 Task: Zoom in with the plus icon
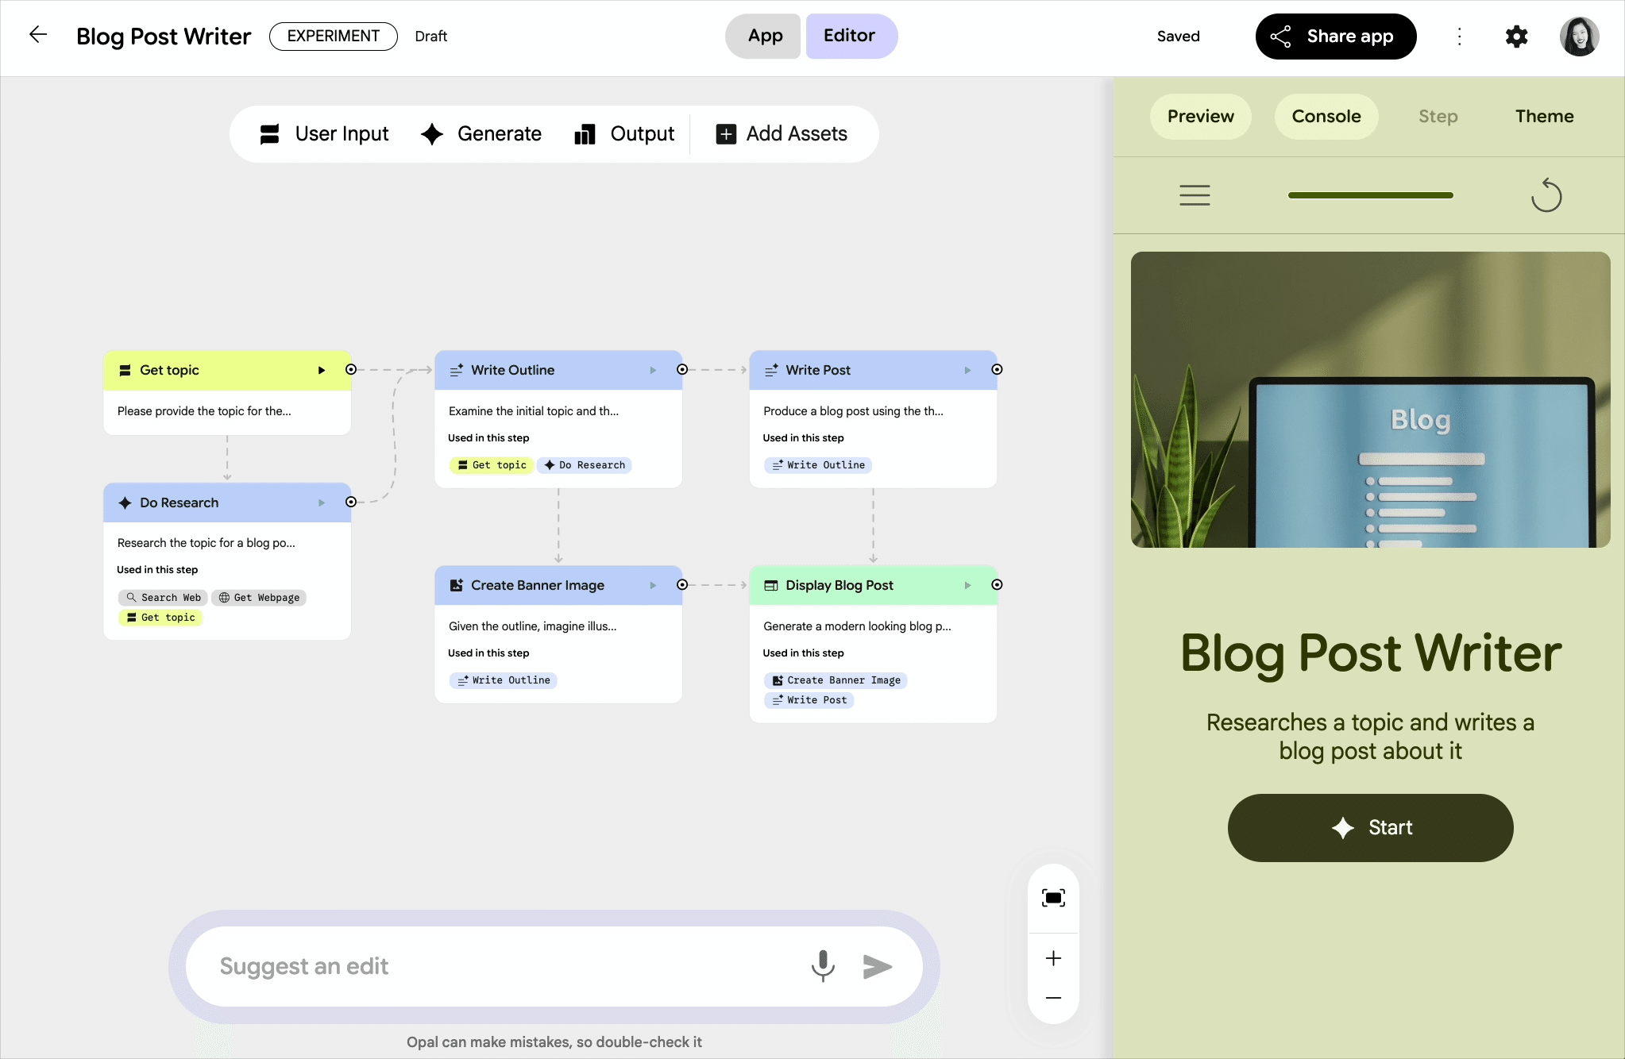[x=1053, y=958]
